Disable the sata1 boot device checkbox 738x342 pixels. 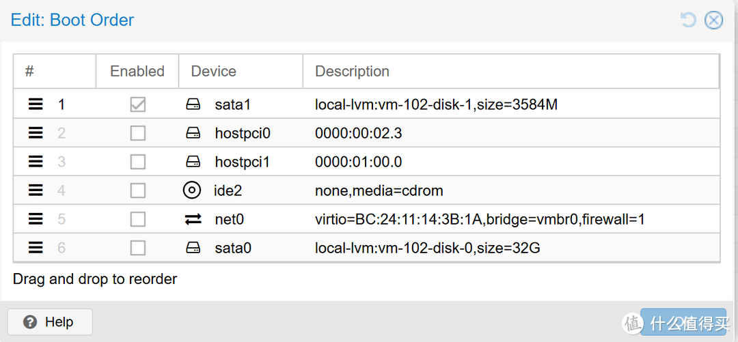click(x=138, y=104)
